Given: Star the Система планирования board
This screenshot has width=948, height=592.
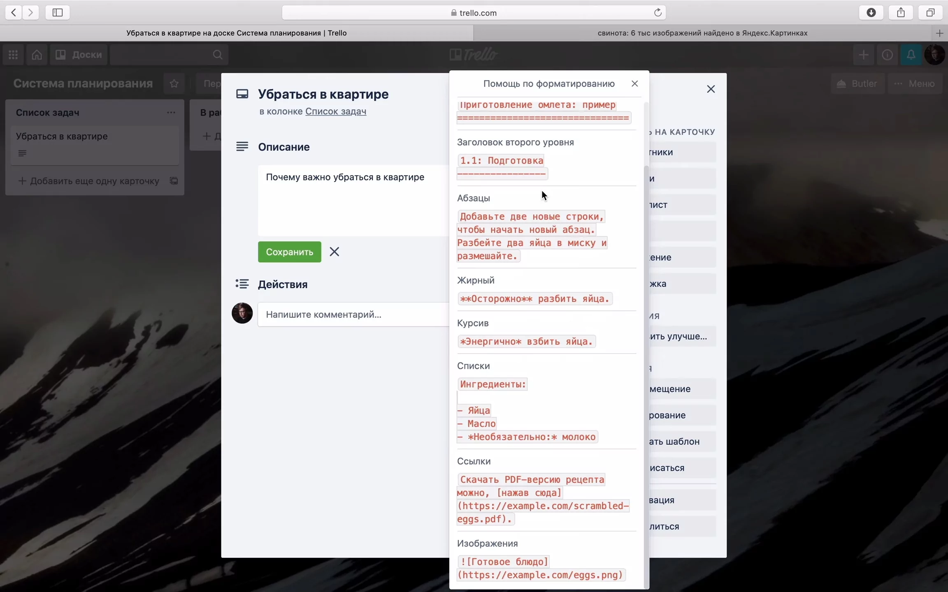Looking at the screenshot, I should pyautogui.click(x=174, y=83).
